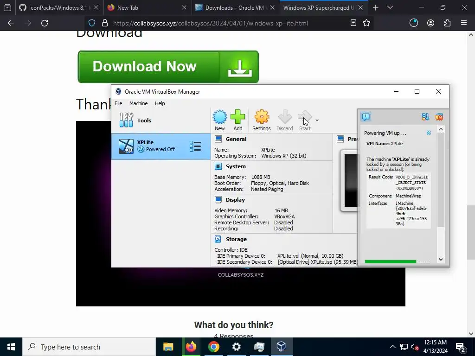Click the taskbar search box
475x356 pixels.
(89, 347)
